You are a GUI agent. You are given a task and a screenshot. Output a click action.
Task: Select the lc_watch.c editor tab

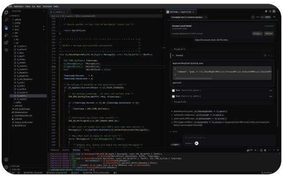click(59, 12)
